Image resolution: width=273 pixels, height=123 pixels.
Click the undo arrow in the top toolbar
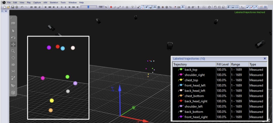22,7
